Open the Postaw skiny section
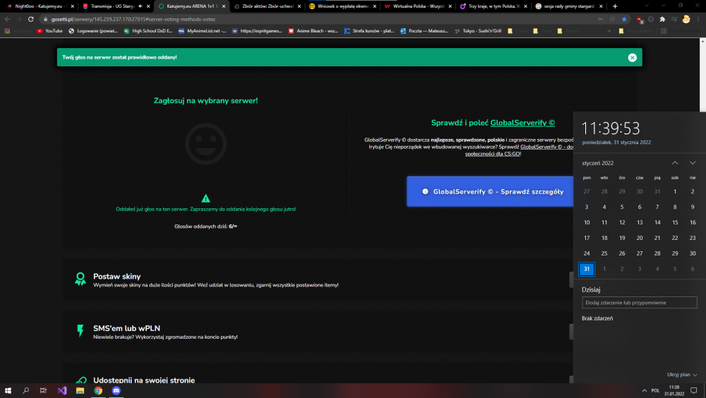Viewport: 706px width, 398px height. (116, 277)
